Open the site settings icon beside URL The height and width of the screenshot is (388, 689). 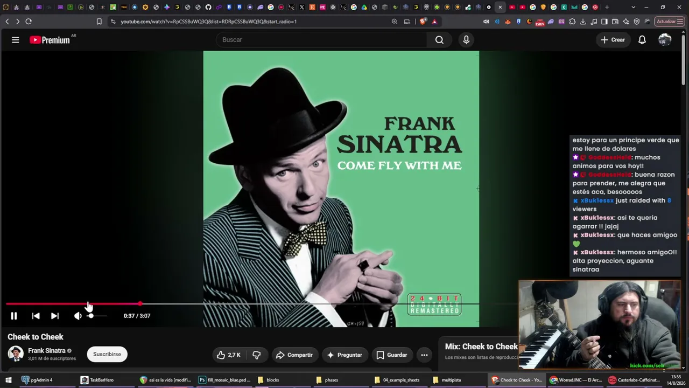(113, 22)
